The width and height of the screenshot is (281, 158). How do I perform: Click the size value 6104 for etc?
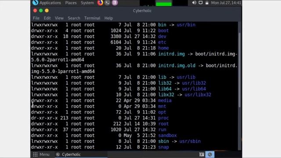pyautogui.click(x=116, y=42)
